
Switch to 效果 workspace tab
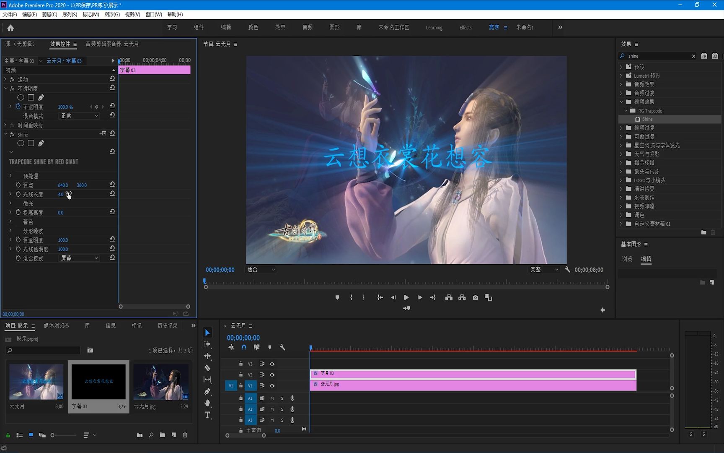[280, 27]
